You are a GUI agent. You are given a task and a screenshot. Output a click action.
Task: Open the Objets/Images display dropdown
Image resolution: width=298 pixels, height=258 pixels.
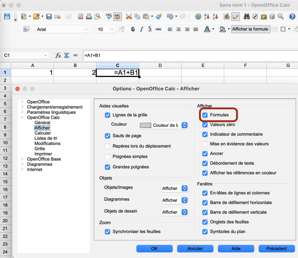coord(175,188)
